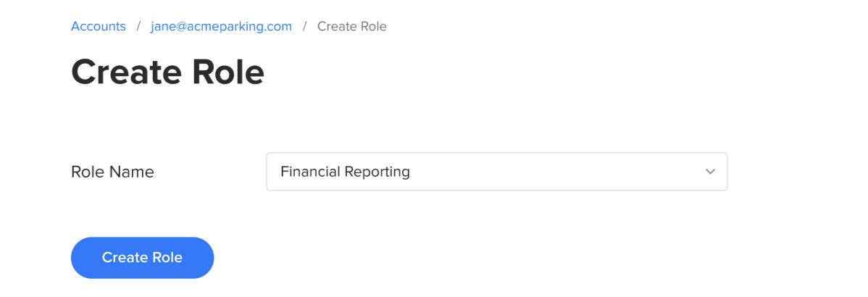Return to the jane@acmeparking.com breadcrumb
The image size is (868, 297).
[x=221, y=27]
